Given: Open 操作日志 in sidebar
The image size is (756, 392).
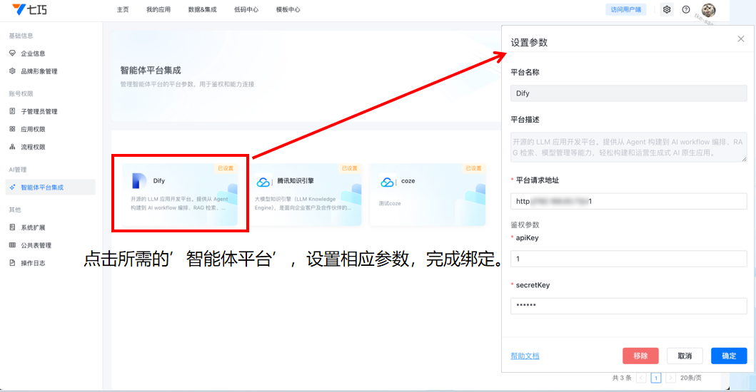Looking at the screenshot, I should (33, 263).
